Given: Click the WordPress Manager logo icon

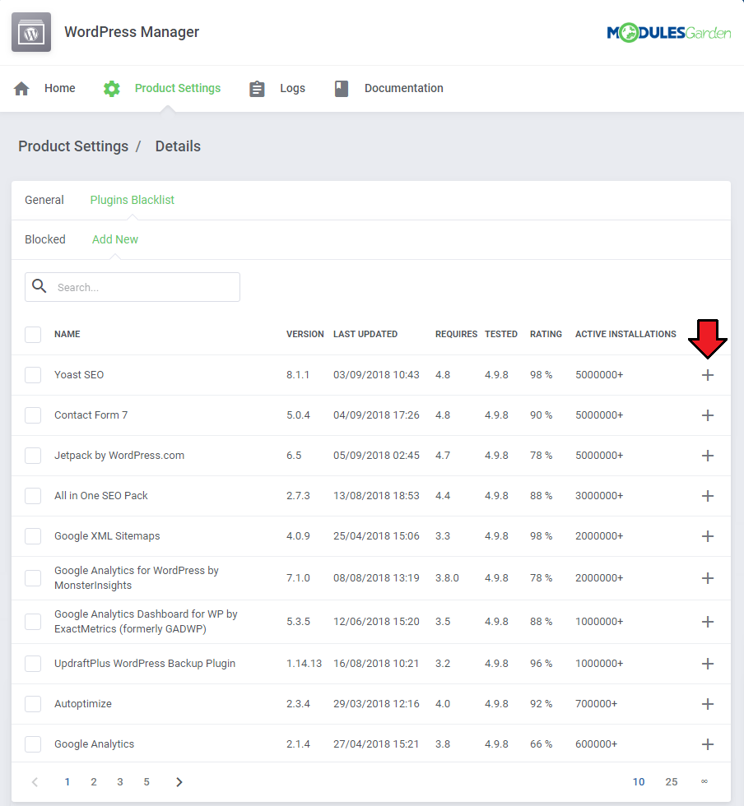Looking at the screenshot, I should click(x=31, y=32).
